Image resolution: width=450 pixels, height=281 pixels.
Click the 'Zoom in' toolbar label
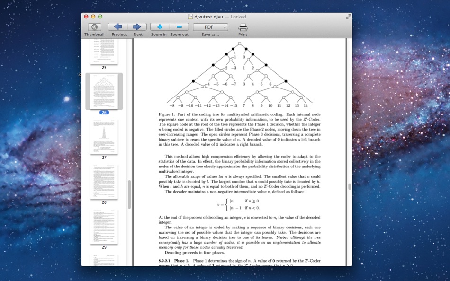point(159,35)
